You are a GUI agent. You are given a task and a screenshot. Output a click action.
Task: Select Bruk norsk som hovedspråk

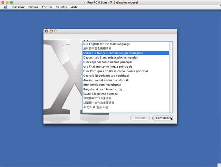click(x=126, y=85)
